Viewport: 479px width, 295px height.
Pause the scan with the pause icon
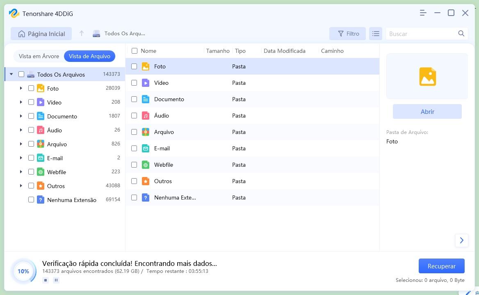(56, 280)
